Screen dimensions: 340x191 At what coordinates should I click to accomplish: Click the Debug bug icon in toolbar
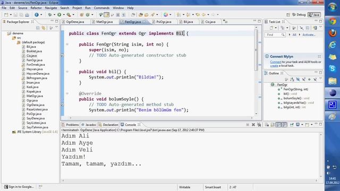(x=50, y=15)
